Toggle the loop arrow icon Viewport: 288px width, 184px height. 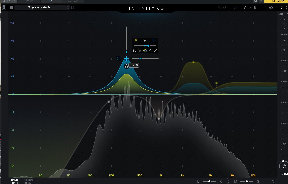235,8
